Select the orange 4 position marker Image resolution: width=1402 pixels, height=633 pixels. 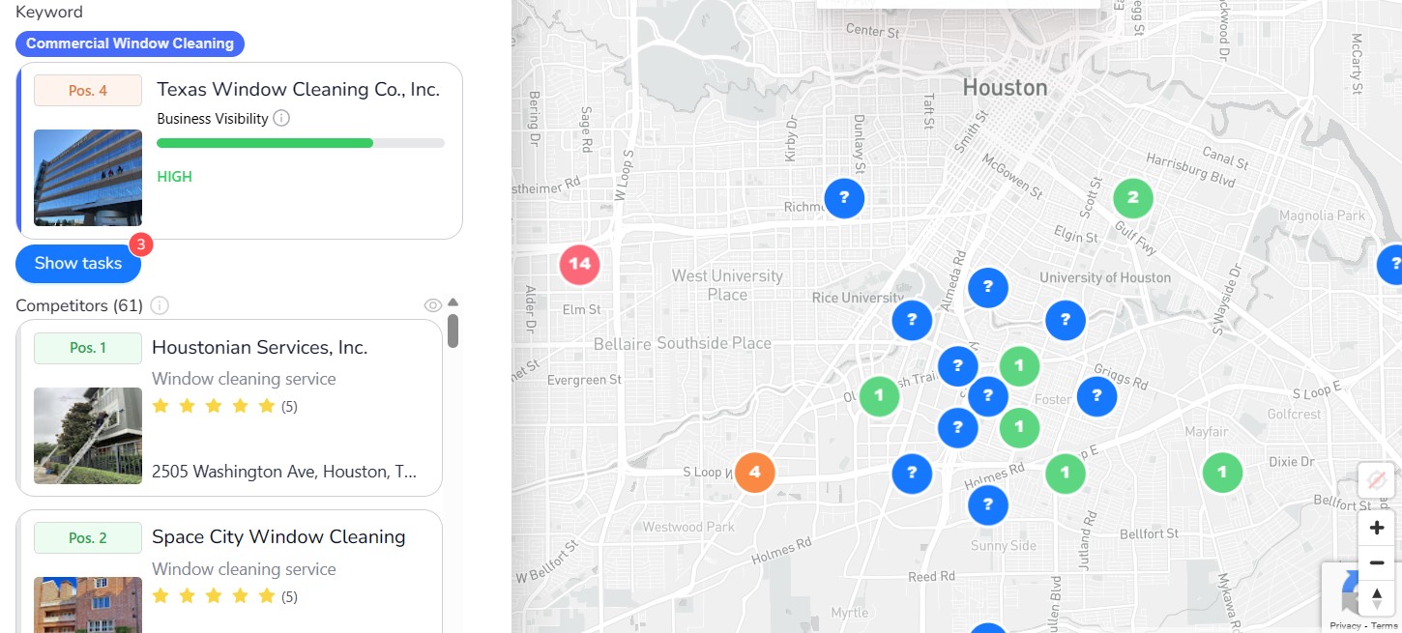pos(755,473)
